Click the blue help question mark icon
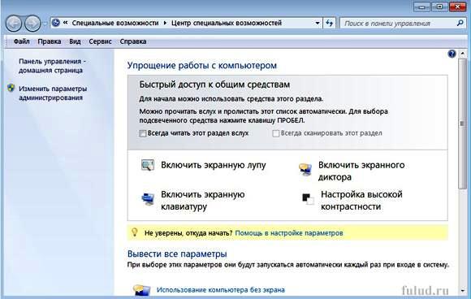Screen dimensions: 471x299 452,54
